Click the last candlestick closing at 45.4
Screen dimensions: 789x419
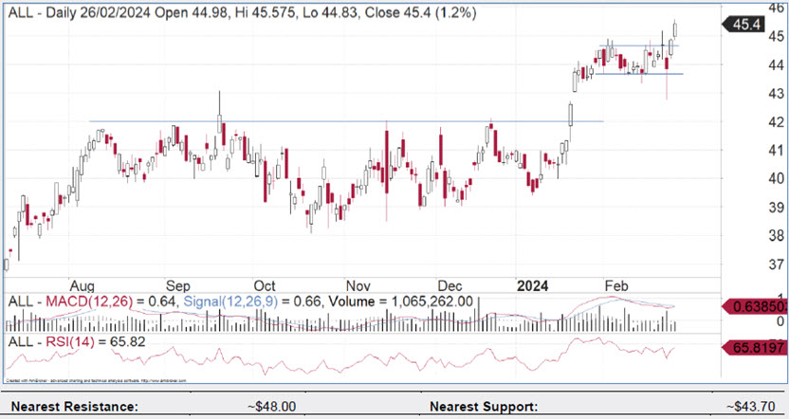pos(675,29)
